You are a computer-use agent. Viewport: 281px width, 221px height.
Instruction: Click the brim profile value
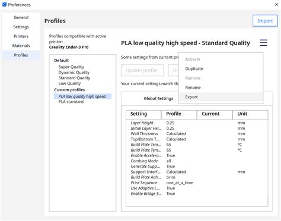(x=171, y=177)
